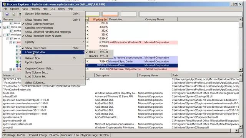Choose Save Column Set... entry
246x138 pixels.
coord(53,72)
